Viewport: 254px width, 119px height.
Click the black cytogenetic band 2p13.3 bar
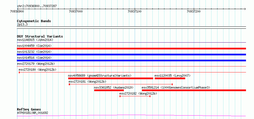(131, 28)
